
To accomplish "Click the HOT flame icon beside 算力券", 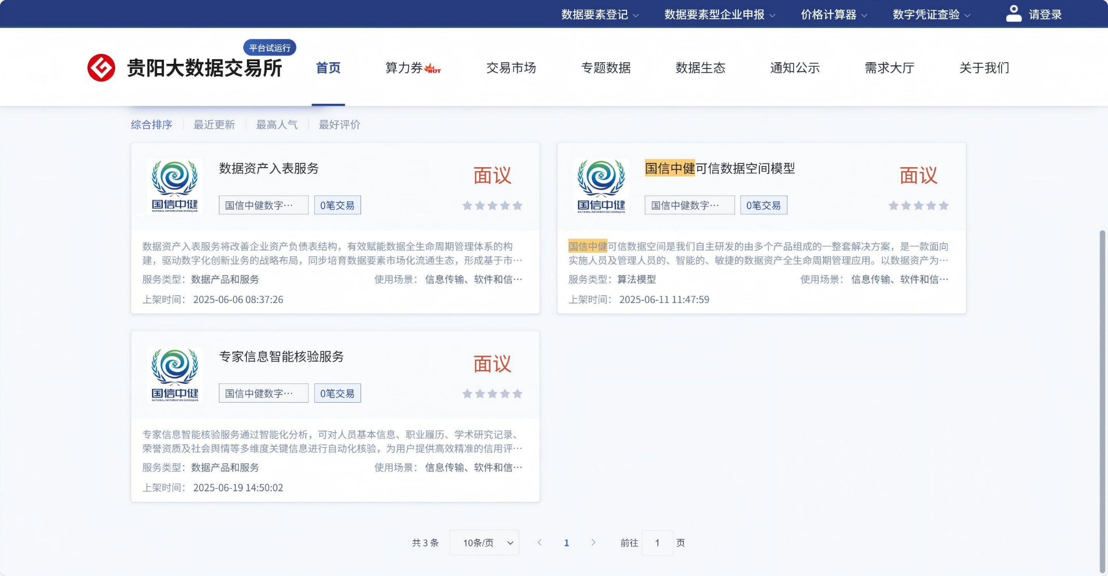I will (x=433, y=68).
